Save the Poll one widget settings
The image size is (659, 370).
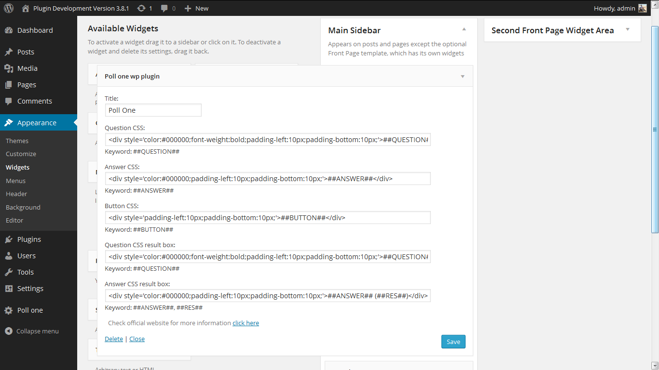(x=453, y=342)
